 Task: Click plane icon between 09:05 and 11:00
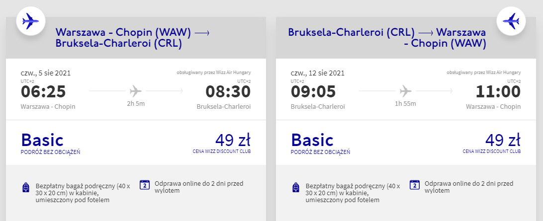click(x=406, y=91)
